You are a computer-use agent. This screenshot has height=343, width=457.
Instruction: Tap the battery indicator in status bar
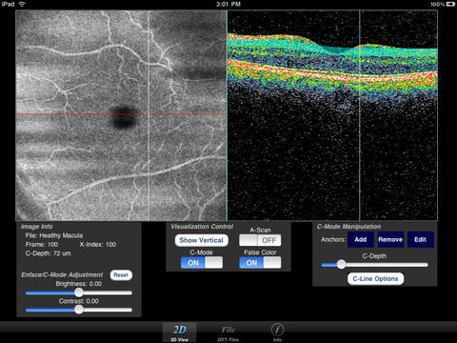pos(450,4)
